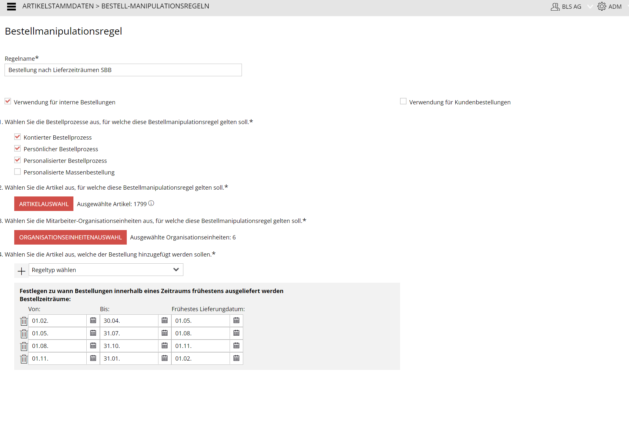This screenshot has width=629, height=442.
Task: Uncheck Verwendung für interne Bestellungen
Action: tap(8, 101)
